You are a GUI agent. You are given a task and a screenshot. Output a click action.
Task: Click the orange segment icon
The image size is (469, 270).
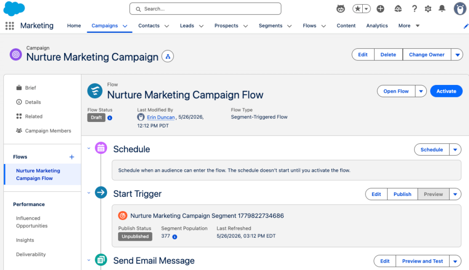[x=123, y=215]
